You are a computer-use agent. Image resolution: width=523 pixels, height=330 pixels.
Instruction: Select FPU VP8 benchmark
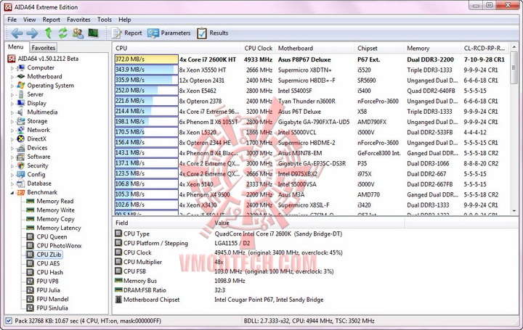point(47,281)
